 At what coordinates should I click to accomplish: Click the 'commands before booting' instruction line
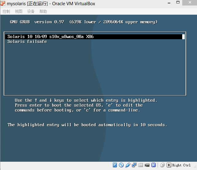click(x=77, y=110)
